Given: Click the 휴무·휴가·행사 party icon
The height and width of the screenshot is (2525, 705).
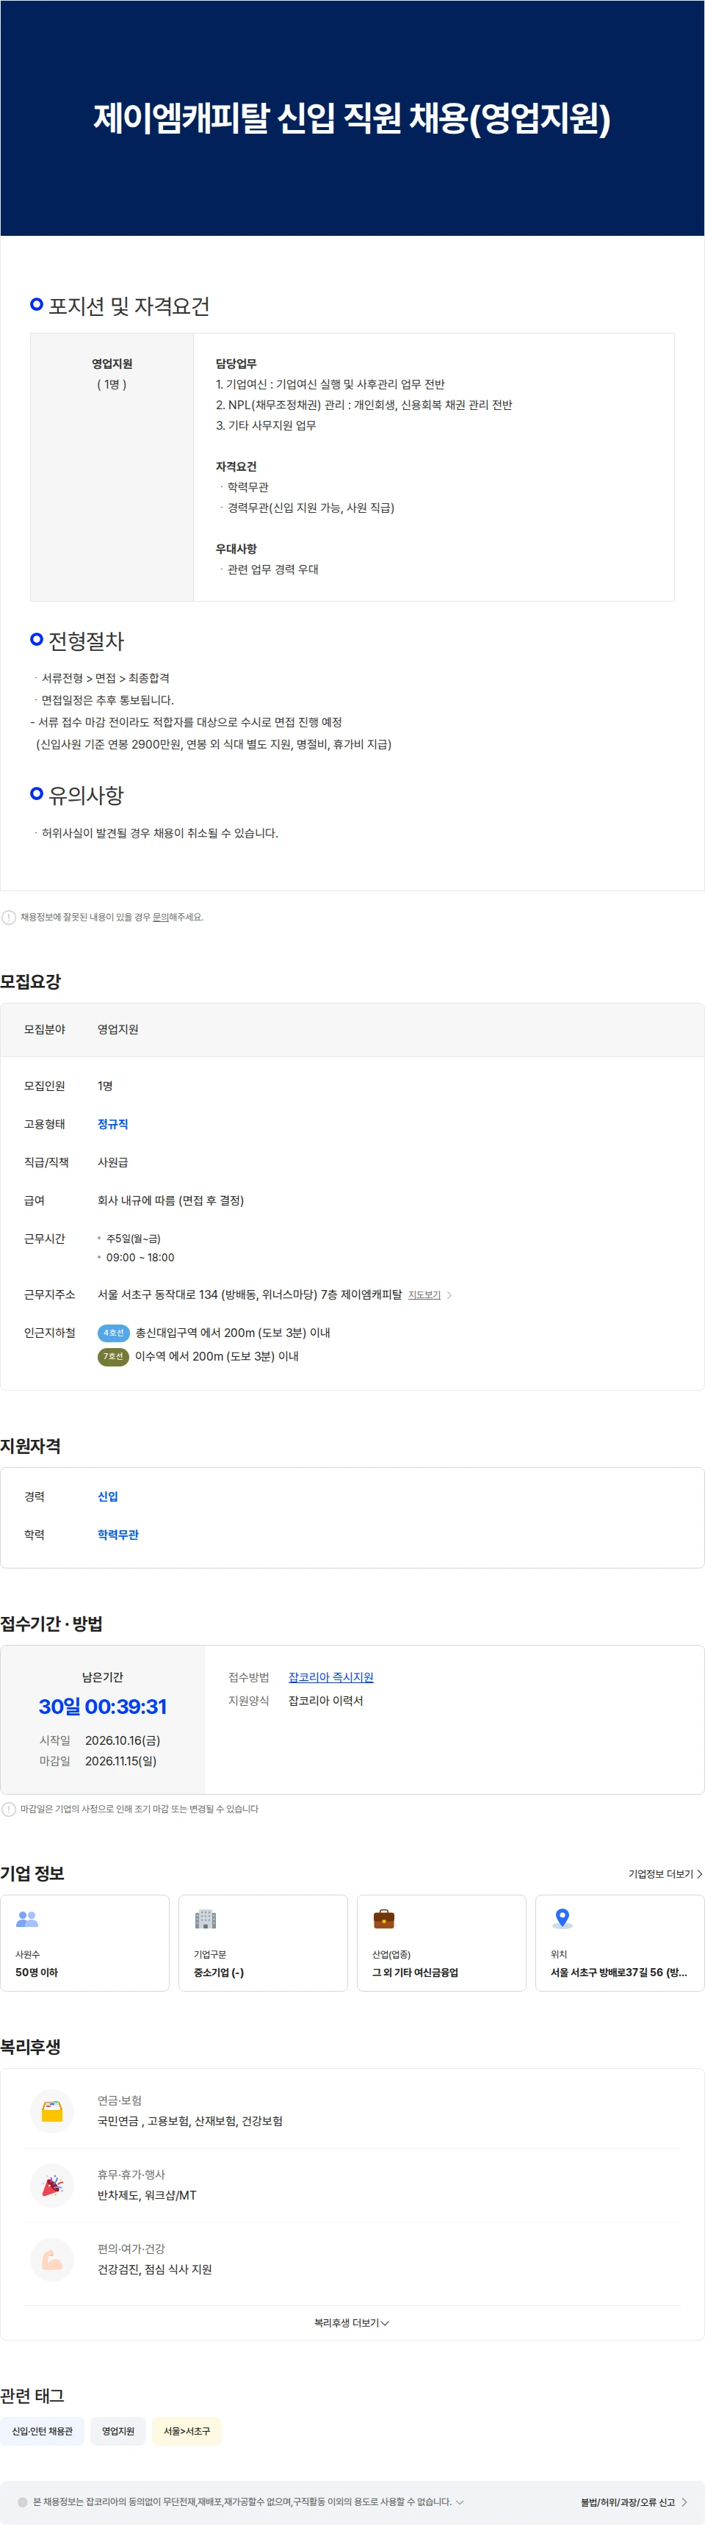Looking at the screenshot, I should [53, 2186].
